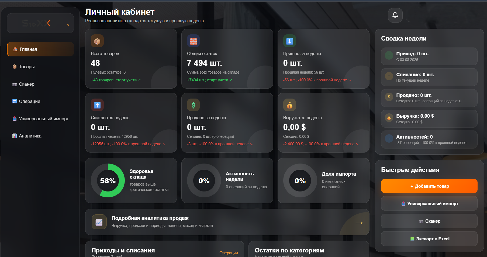
Task: Click the dollar icon in Продано за неделю card
Action: point(193,105)
